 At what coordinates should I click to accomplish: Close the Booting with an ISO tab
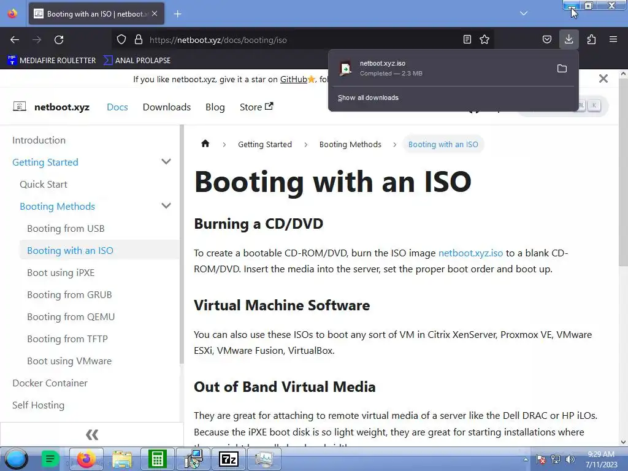coord(155,13)
